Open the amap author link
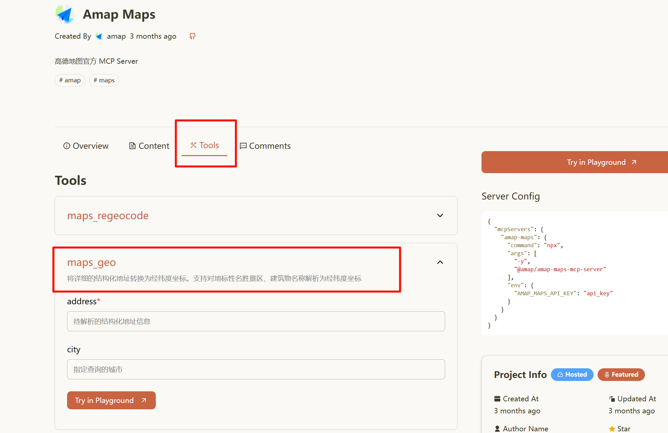Screen dimensions: 668x433 coord(116,36)
